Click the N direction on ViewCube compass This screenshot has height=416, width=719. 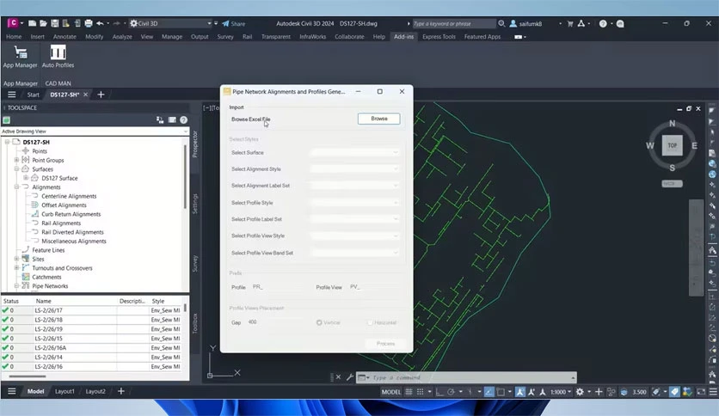tap(672, 123)
